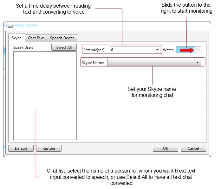The width and height of the screenshot is (221, 189).
Task: Click the "Speak User:" label
Action: (23, 48)
